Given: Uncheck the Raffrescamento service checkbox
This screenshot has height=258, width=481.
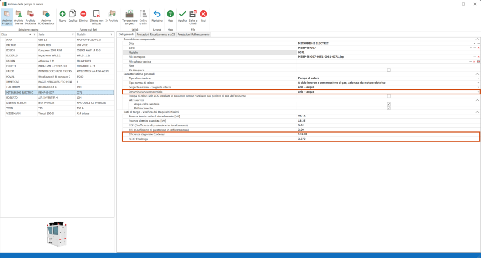Looking at the screenshot, I should (388, 108).
